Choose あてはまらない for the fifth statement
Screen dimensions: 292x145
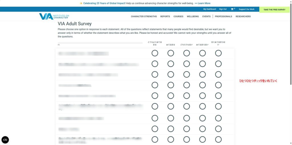pos(202,96)
